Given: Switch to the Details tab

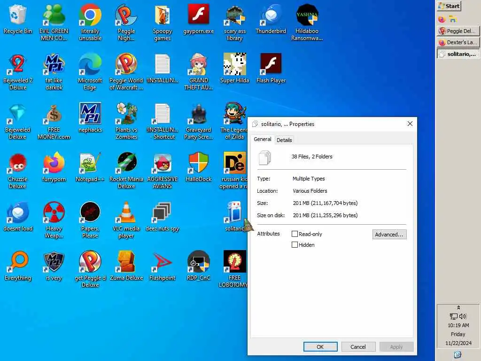Looking at the screenshot, I should coord(284,140).
